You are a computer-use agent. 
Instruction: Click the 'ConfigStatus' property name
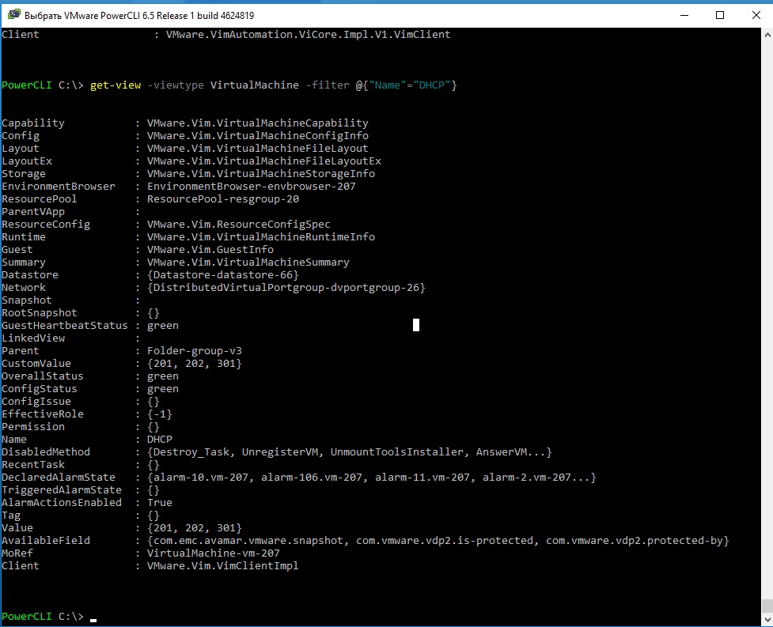click(x=40, y=388)
